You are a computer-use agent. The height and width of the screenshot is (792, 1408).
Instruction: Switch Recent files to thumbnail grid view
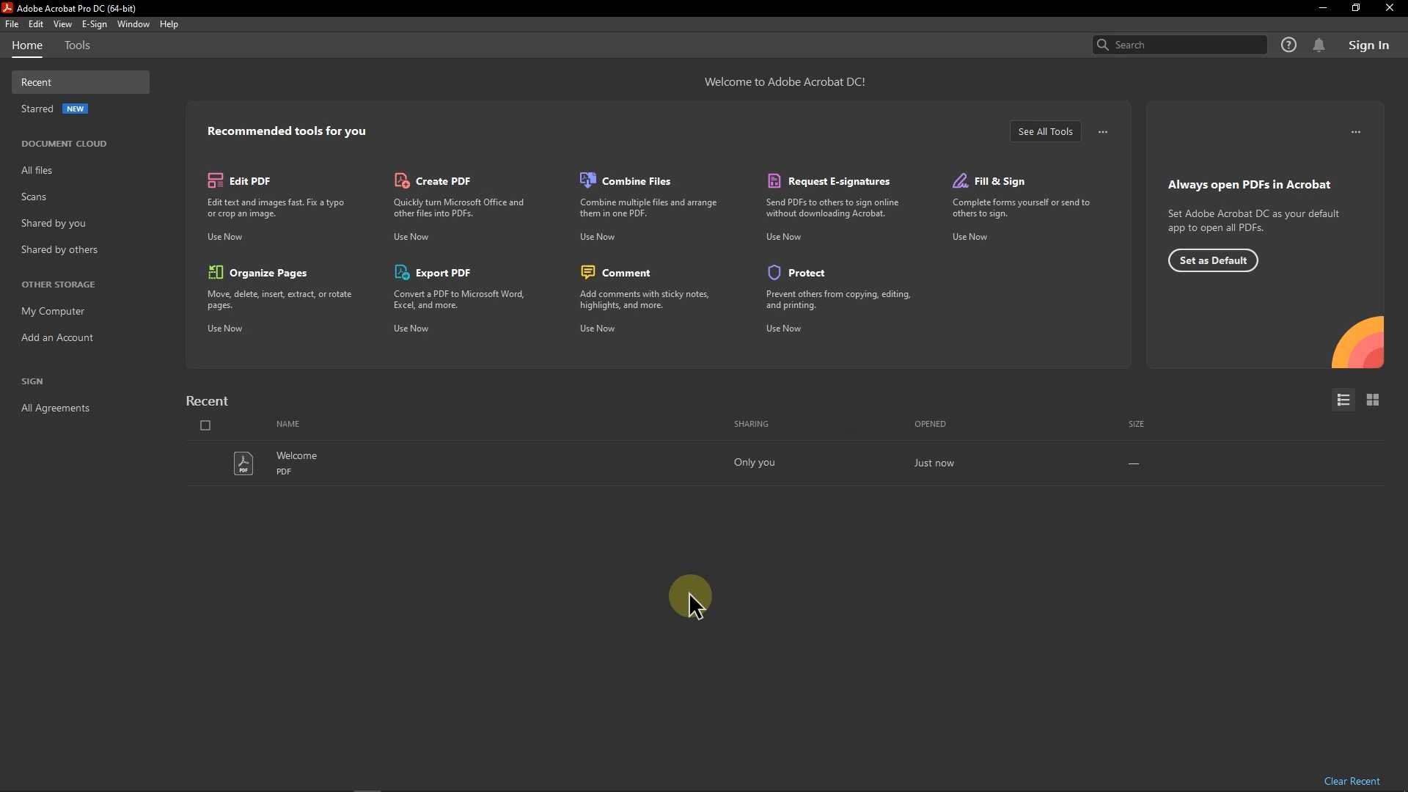click(1373, 400)
